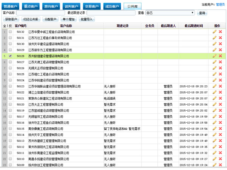Click 批量导入 button
This screenshot has height=170, width=227.
click(87, 19)
